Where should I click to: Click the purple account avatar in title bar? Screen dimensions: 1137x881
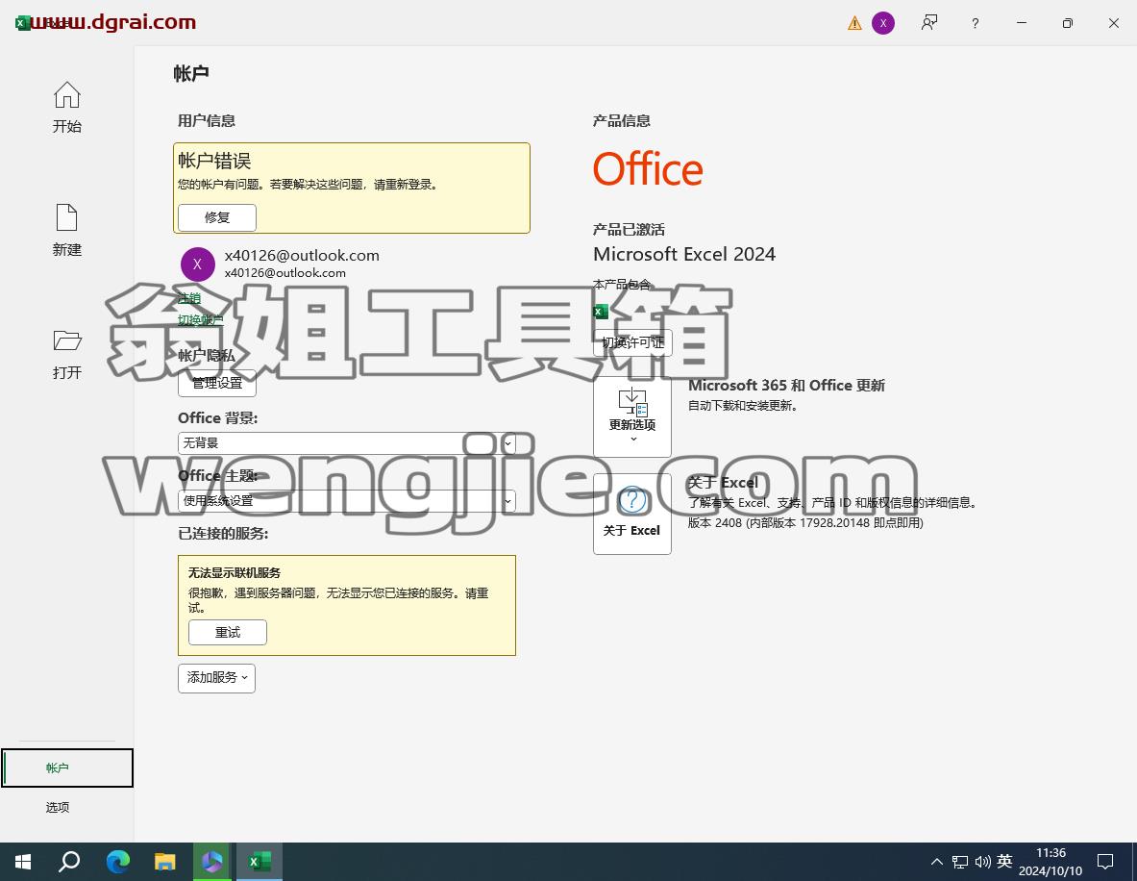[882, 23]
